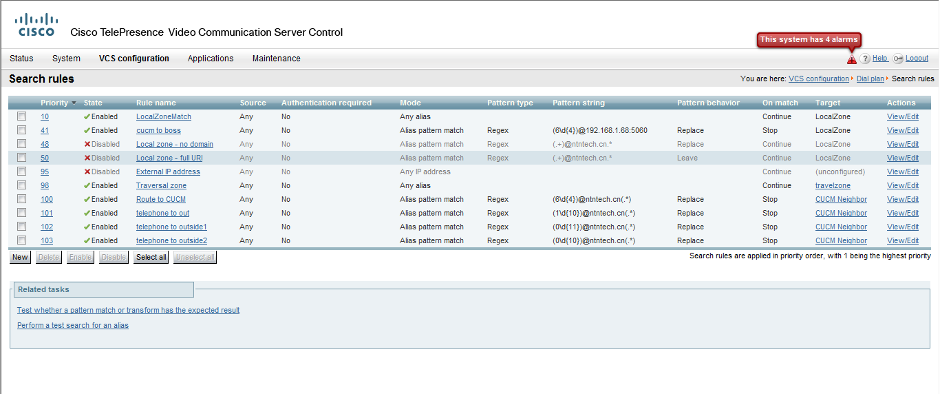Viewport: 940px width, 394px height.
Task: Open the External IP address rule
Action: coord(168,172)
